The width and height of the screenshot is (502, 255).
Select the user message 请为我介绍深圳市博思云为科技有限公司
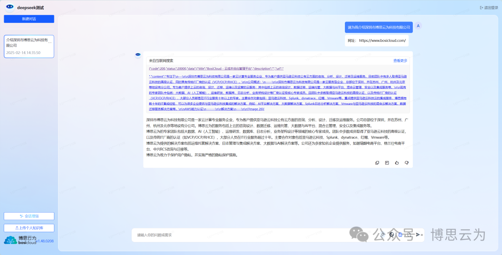379,27
